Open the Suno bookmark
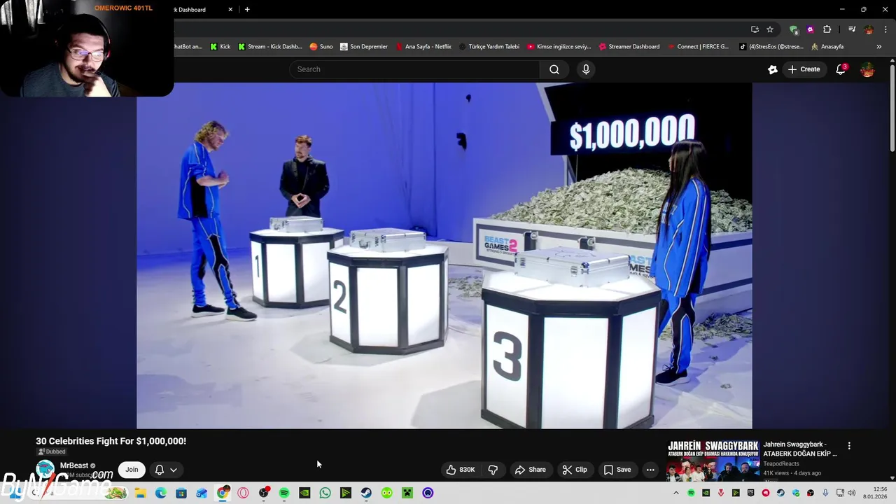Screen dimensions: 896x504 (x=321, y=47)
